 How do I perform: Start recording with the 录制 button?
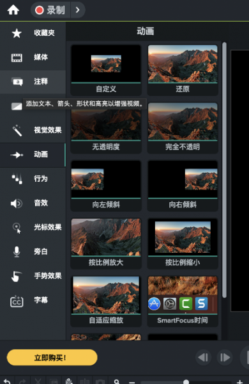click(50, 10)
